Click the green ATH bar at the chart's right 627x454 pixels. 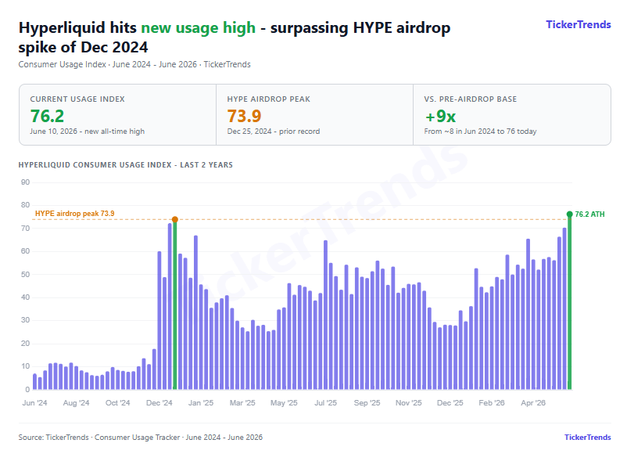tap(569, 302)
